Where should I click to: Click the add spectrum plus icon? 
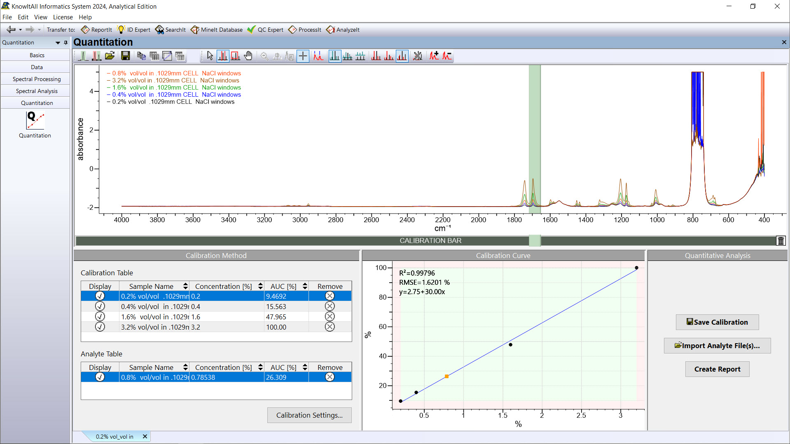(x=434, y=56)
